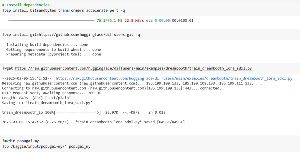Click the final "saved [84961/84961]" output line
The image size is (300, 155).
[x=93, y=122]
